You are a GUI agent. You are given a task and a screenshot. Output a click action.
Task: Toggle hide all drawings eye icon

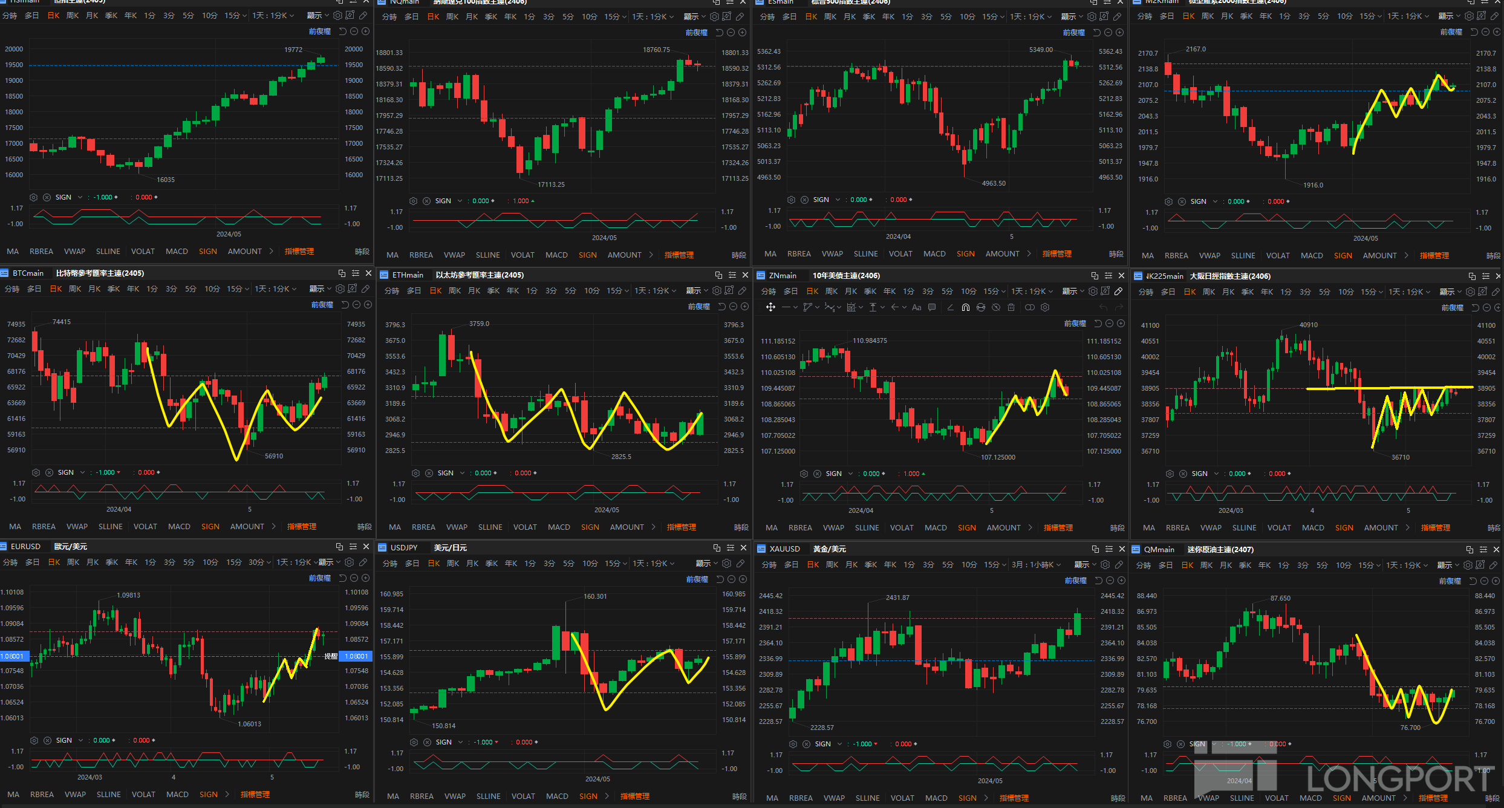[x=996, y=307]
